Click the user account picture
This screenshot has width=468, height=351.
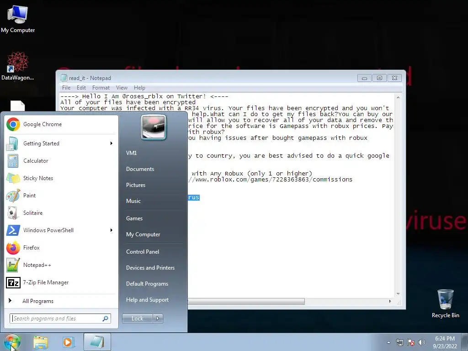154,127
